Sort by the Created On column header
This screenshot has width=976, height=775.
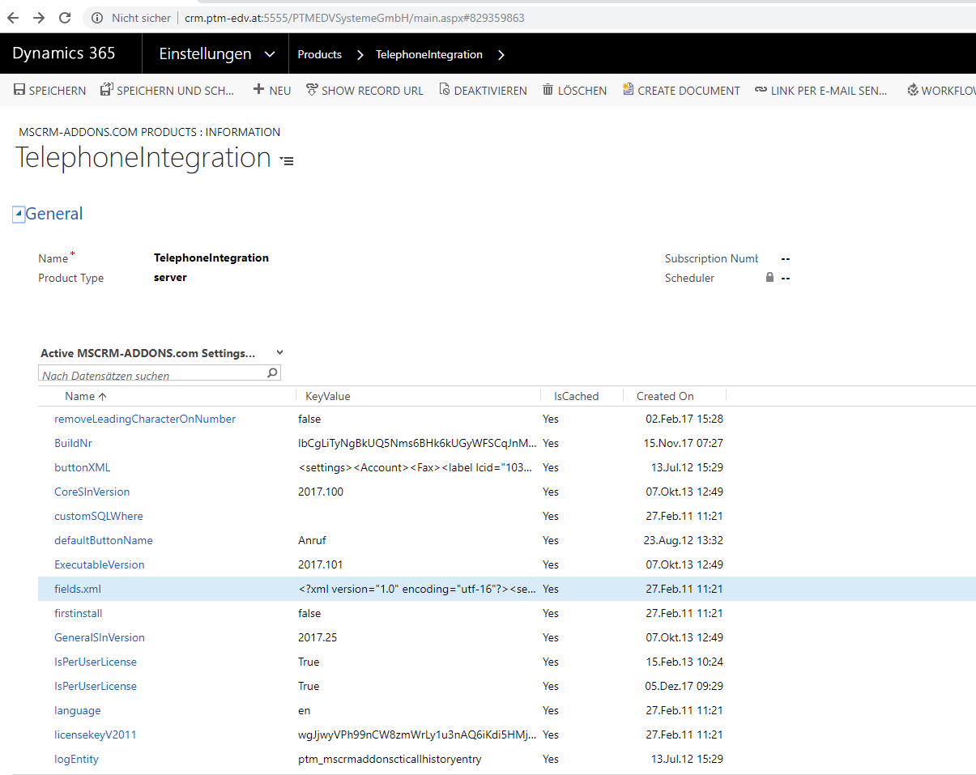pos(665,397)
